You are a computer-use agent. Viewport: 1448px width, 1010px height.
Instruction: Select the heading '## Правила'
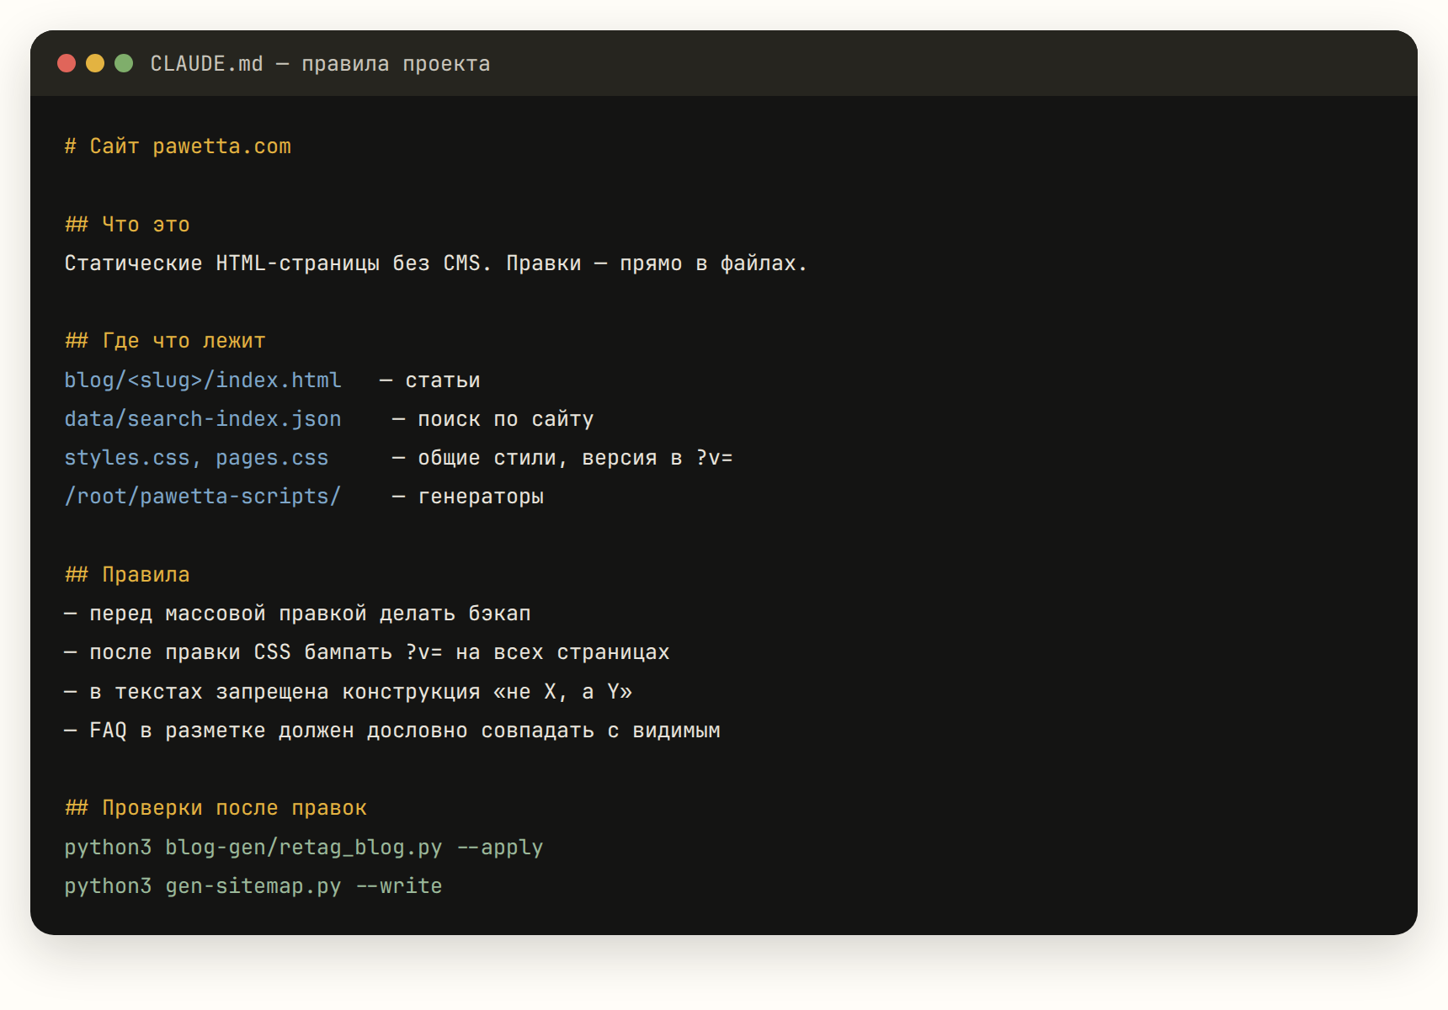pos(127,575)
